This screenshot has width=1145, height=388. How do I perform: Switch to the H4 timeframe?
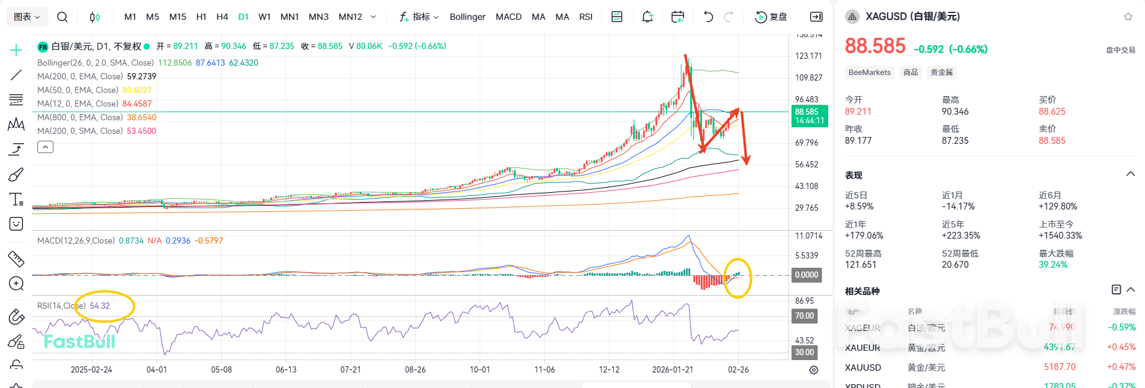pos(222,17)
